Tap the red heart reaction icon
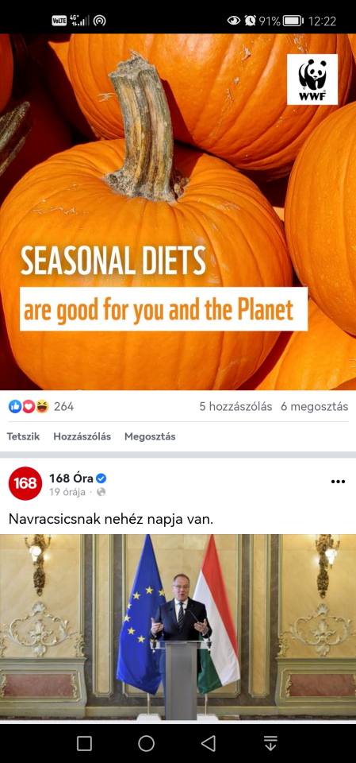 coord(29,406)
